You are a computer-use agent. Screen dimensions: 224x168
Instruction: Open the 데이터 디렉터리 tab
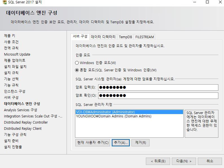pyautogui.click(x=103, y=37)
